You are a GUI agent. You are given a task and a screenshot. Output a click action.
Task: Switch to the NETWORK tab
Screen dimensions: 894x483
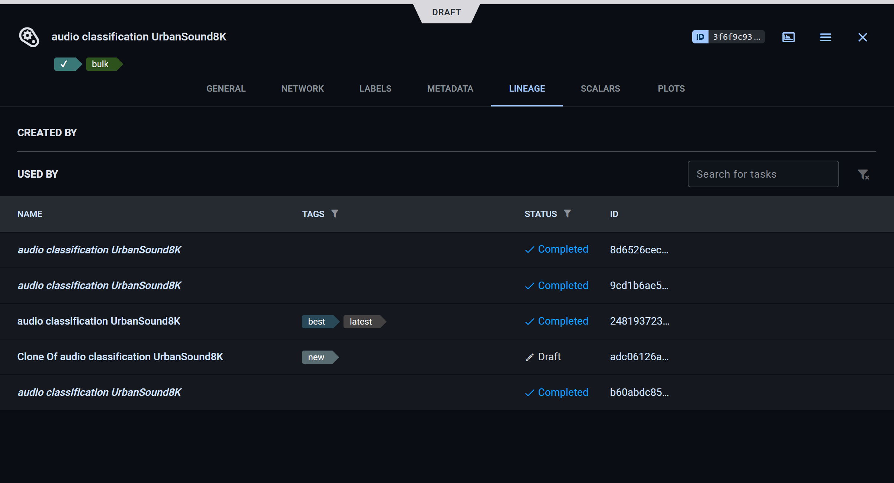[x=302, y=89]
